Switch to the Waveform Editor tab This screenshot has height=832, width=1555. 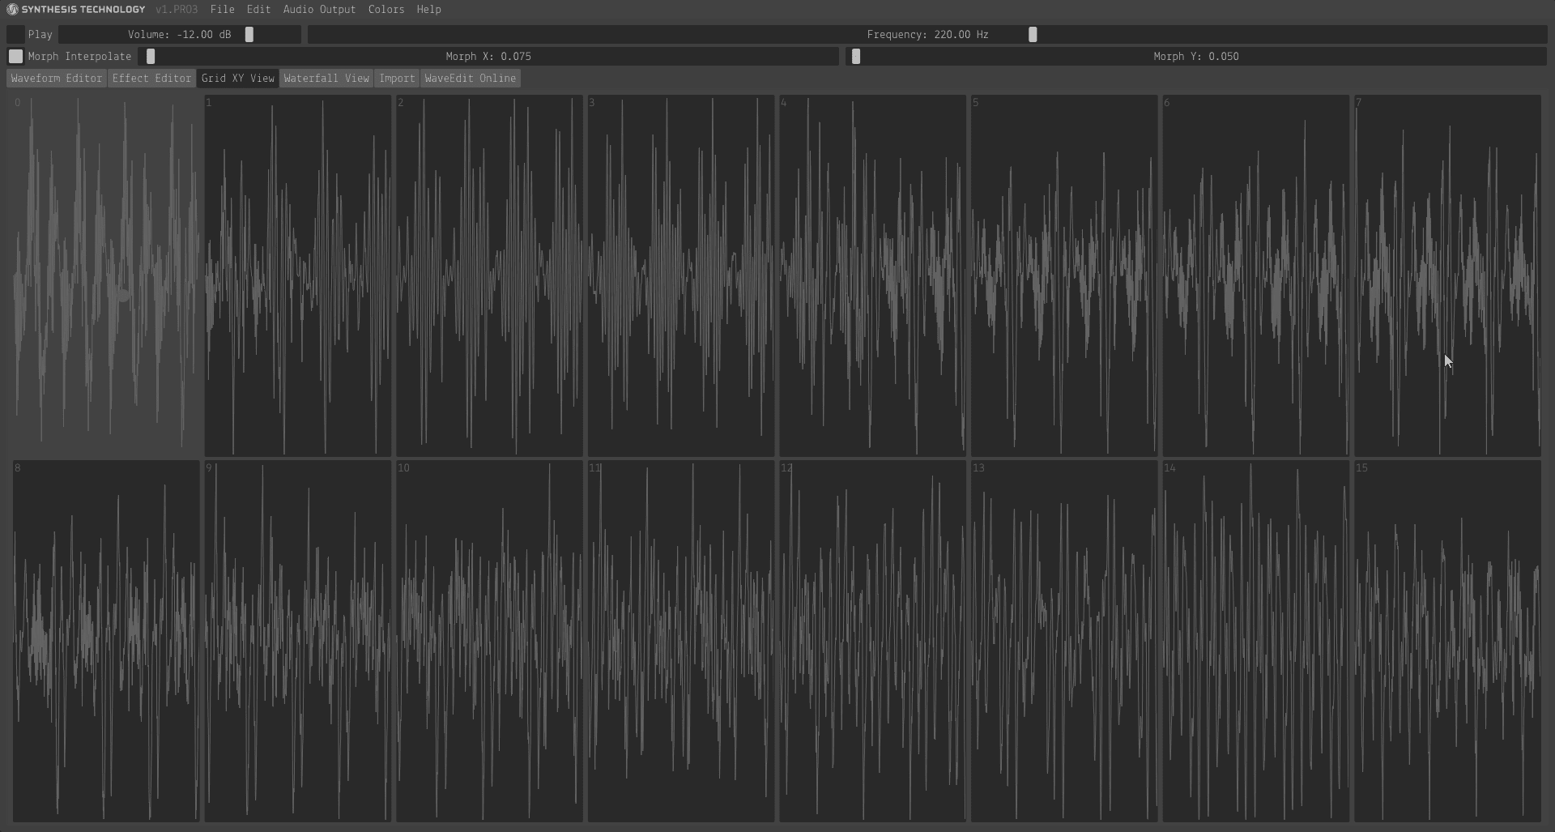(x=57, y=79)
